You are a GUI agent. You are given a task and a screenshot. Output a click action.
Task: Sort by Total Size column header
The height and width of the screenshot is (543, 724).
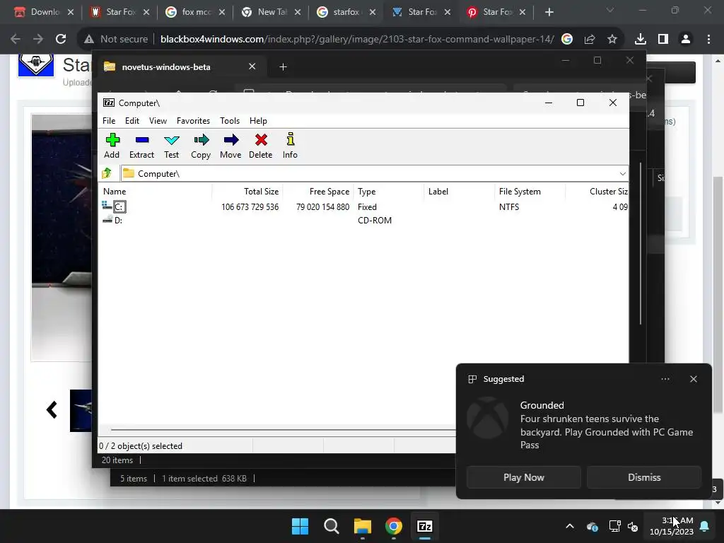tap(247, 191)
